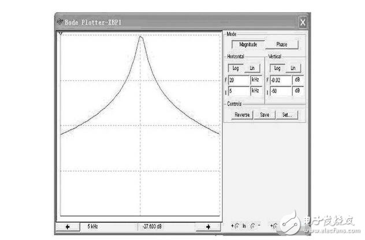Screen dimensions: 365x240
Task: Open the Set... dialog
Action: coord(286,115)
